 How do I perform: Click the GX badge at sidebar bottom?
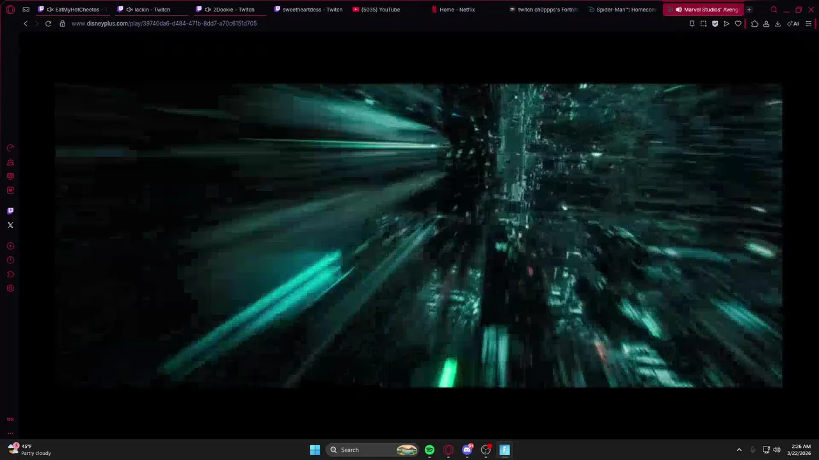[x=10, y=419]
